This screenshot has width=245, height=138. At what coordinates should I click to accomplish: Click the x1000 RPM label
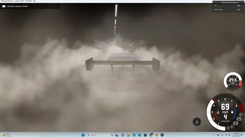[225, 121]
